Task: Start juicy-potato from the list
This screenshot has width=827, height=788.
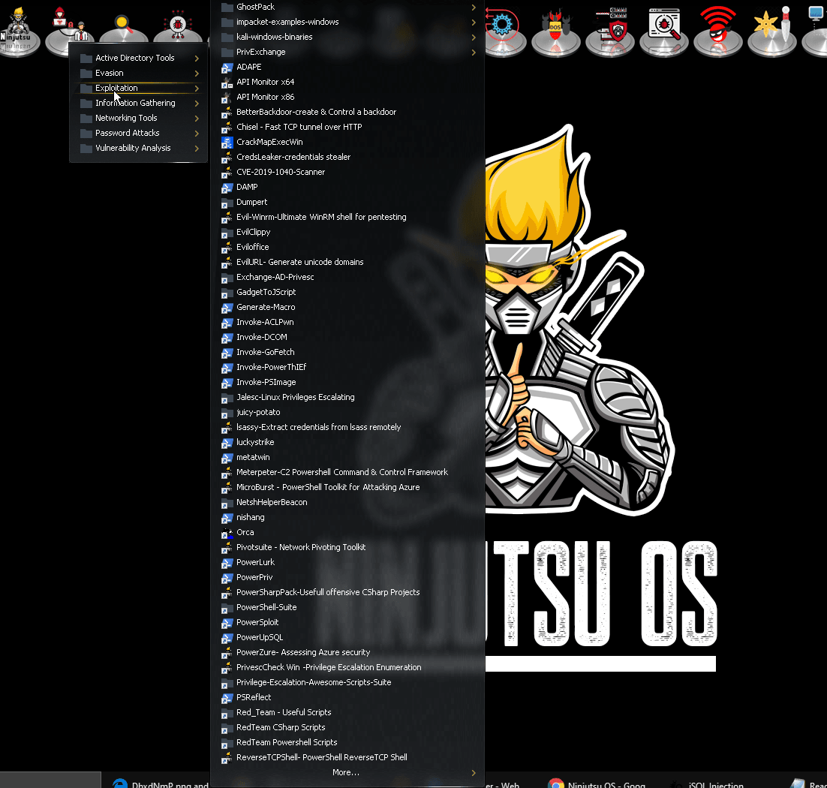Action: (348, 412)
